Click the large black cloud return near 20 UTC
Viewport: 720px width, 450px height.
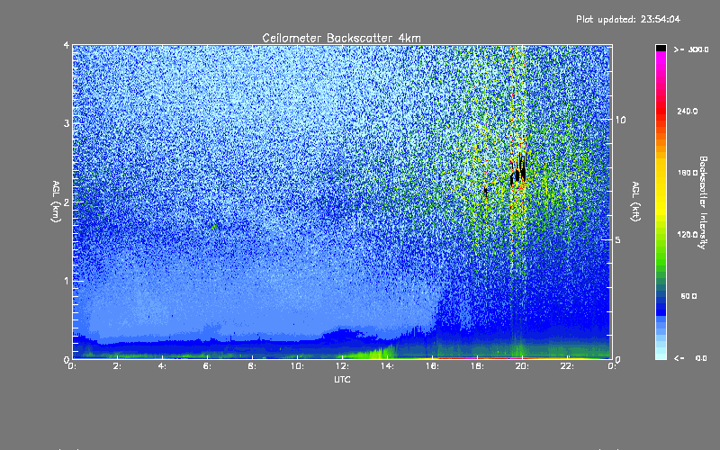point(518,171)
